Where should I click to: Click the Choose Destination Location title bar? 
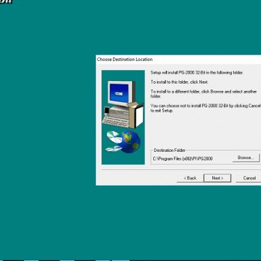click(179, 59)
